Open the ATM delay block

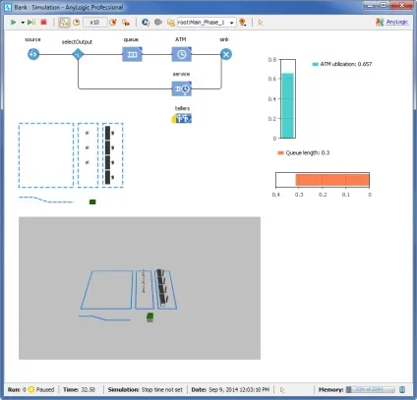pyautogui.click(x=182, y=54)
